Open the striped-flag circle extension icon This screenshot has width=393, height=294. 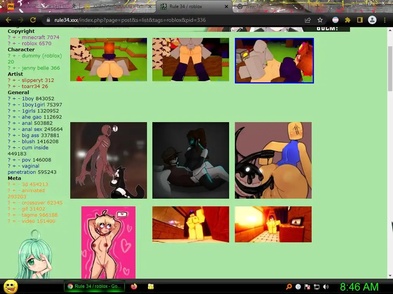point(335,20)
